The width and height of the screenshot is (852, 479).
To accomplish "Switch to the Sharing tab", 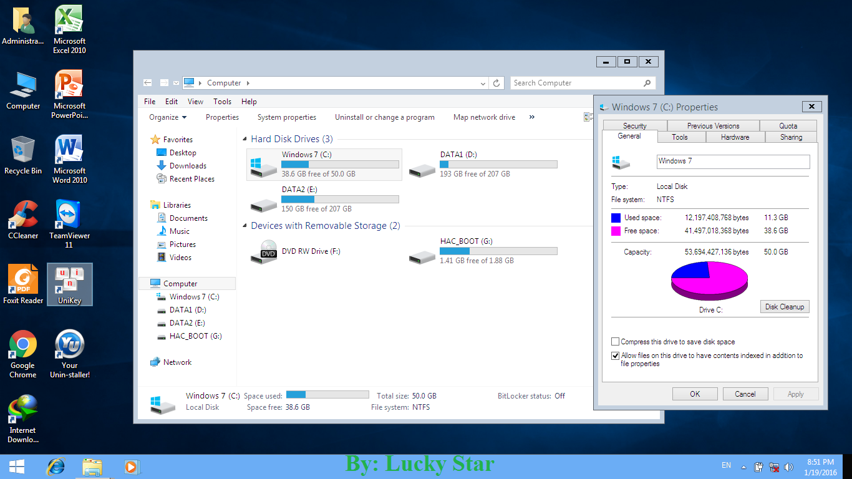I will (x=791, y=137).
